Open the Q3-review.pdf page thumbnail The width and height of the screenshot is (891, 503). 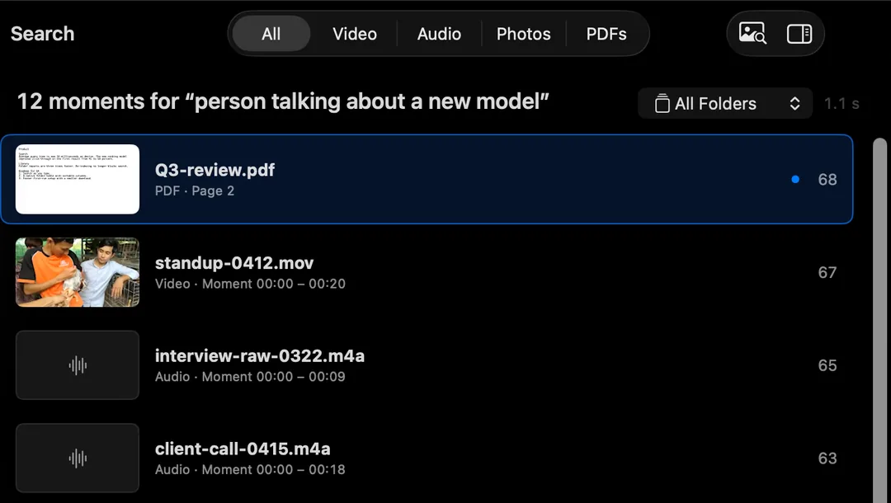click(78, 180)
